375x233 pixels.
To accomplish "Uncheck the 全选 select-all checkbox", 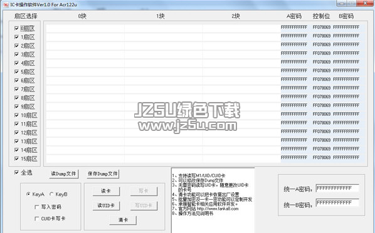I will (x=16, y=172).
